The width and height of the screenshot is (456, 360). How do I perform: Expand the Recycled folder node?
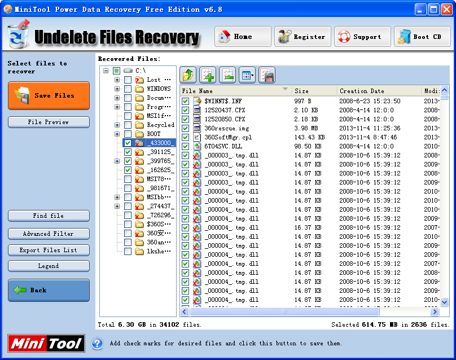point(117,125)
